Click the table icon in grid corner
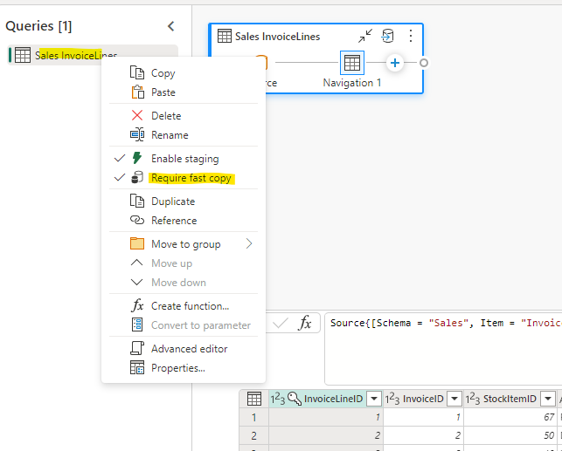The height and width of the screenshot is (451, 562). tap(254, 399)
